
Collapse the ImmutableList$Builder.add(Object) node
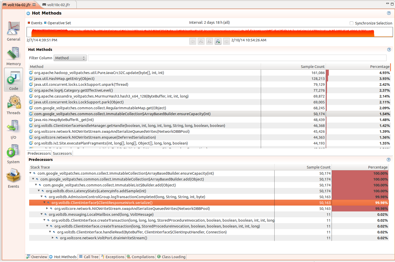pos(36,185)
